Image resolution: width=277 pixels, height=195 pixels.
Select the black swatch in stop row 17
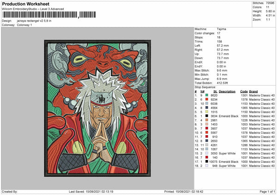click(207, 161)
